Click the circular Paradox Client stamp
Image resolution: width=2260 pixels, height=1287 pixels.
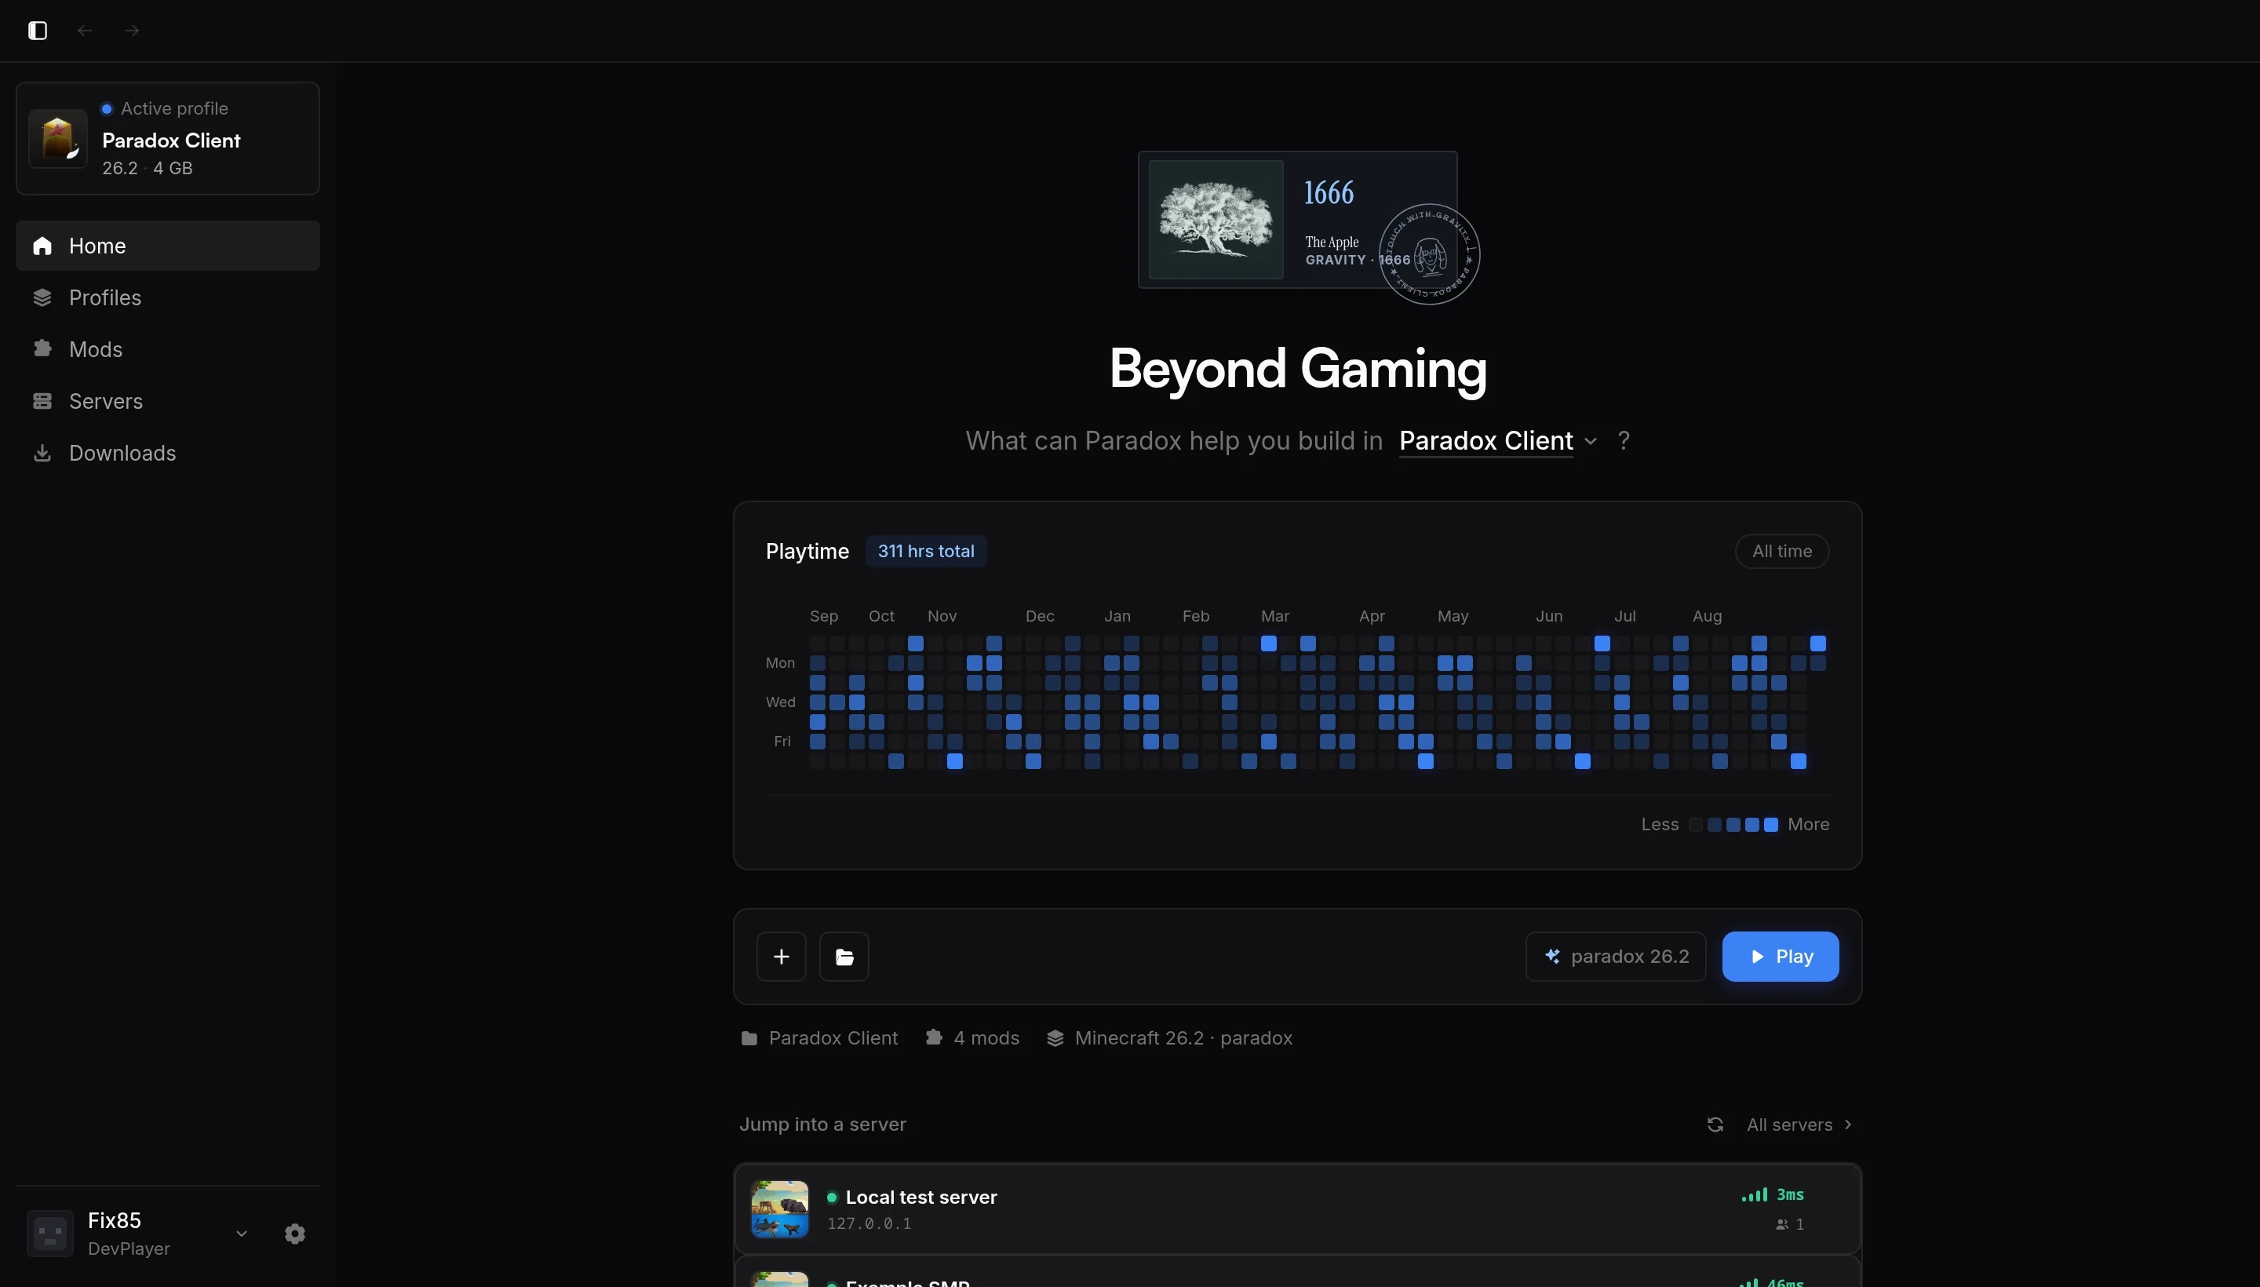[x=1429, y=254]
